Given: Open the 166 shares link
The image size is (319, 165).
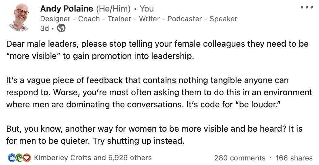Looking at the screenshot, I should click(x=294, y=158).
